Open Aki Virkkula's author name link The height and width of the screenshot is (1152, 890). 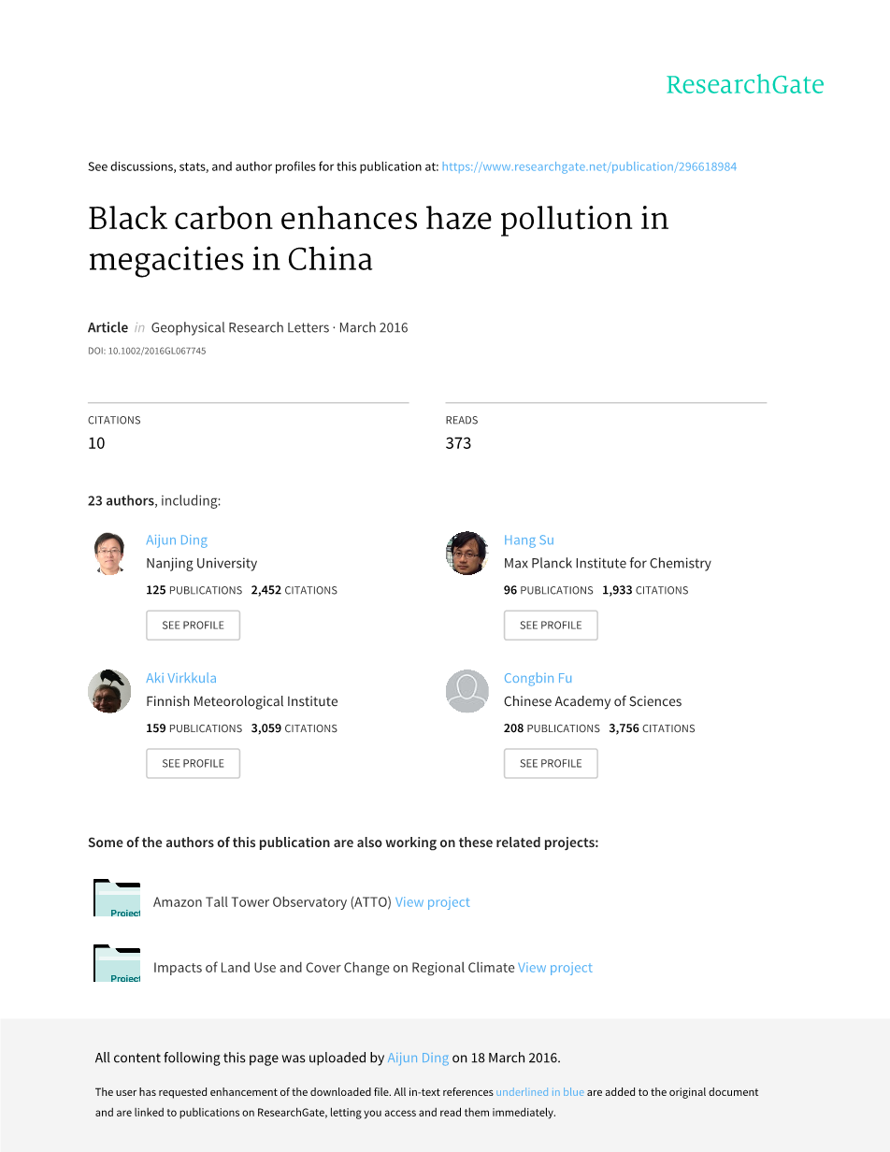tap(181, 678)
